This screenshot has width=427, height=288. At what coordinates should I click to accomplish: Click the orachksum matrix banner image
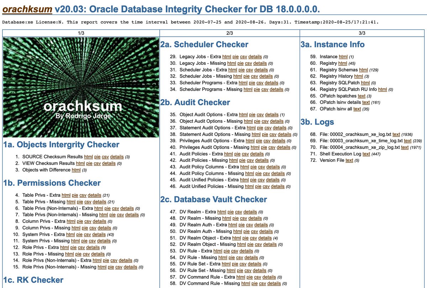[x=80, y=87]
